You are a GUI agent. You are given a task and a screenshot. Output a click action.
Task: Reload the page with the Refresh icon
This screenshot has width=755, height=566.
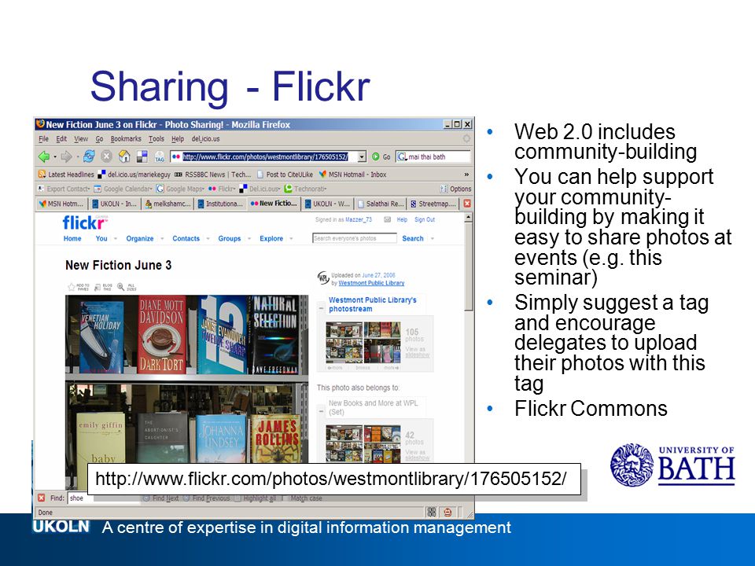point(89,156)
